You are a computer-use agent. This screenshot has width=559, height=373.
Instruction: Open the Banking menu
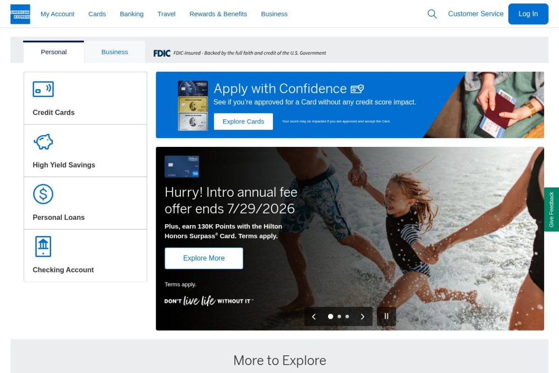[132, 14]
